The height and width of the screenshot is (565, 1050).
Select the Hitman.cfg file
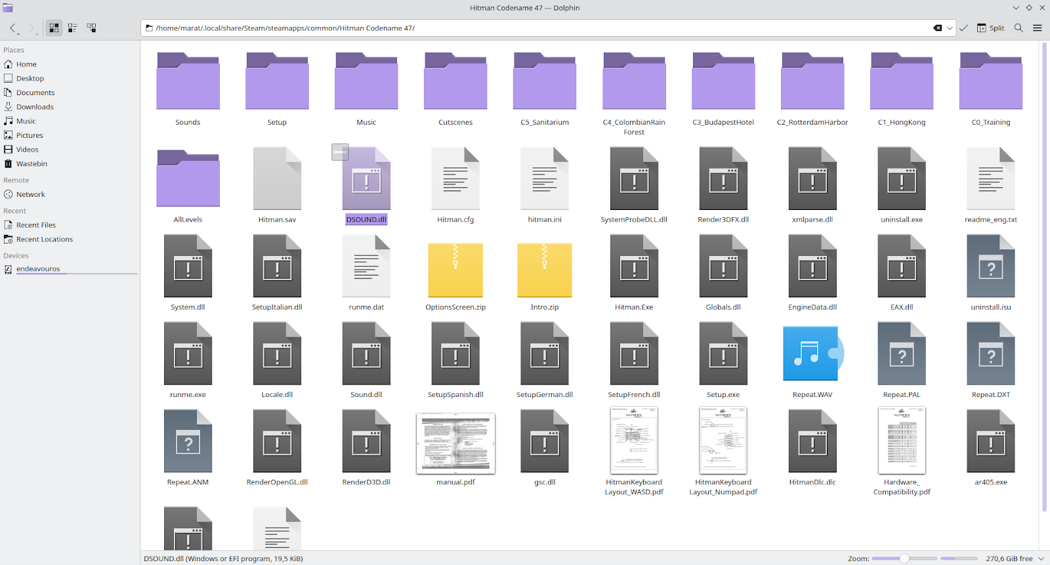point(455,178)
